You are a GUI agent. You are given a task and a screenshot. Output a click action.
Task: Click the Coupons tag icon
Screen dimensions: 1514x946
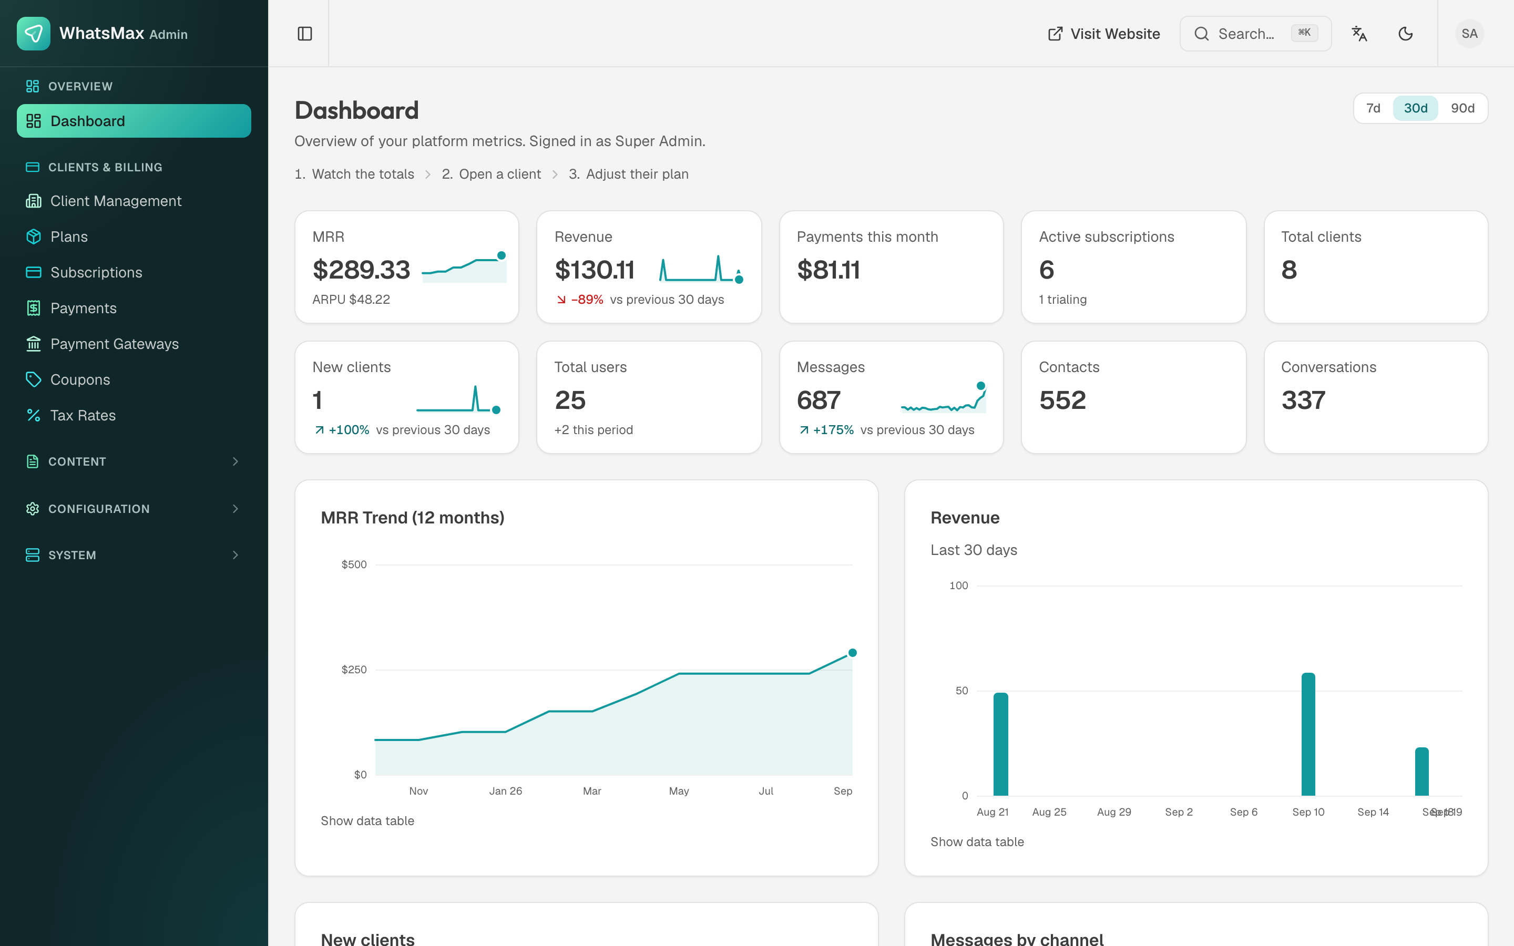coord(34,379)
